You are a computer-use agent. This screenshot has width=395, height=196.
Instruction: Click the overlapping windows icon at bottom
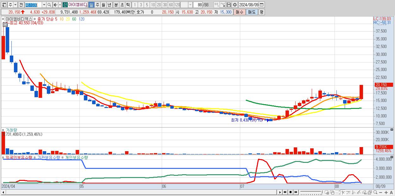point(332,192)
